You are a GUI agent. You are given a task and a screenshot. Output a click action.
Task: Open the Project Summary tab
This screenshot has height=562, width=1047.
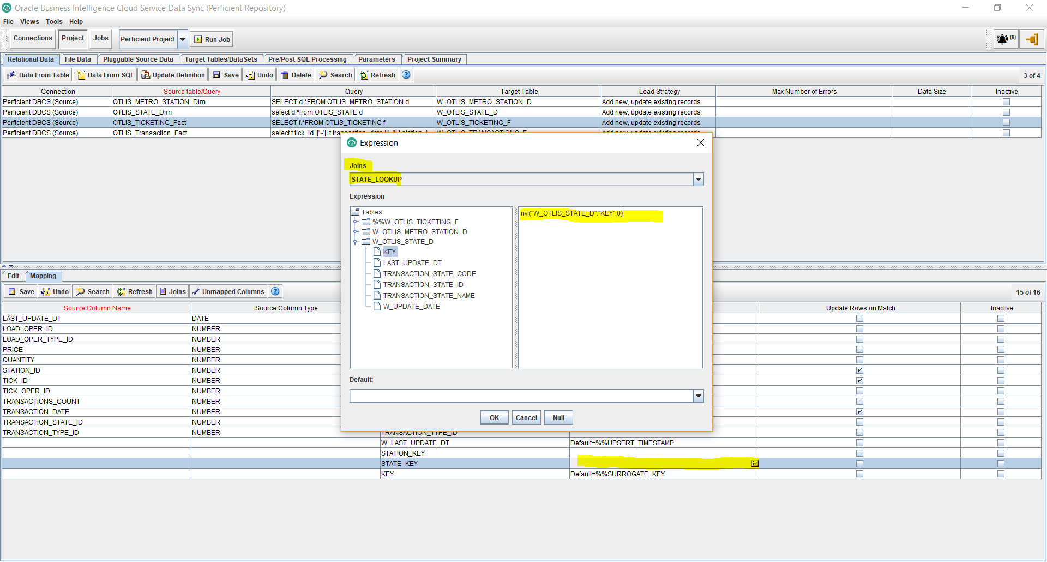click(x=434, y=59)
